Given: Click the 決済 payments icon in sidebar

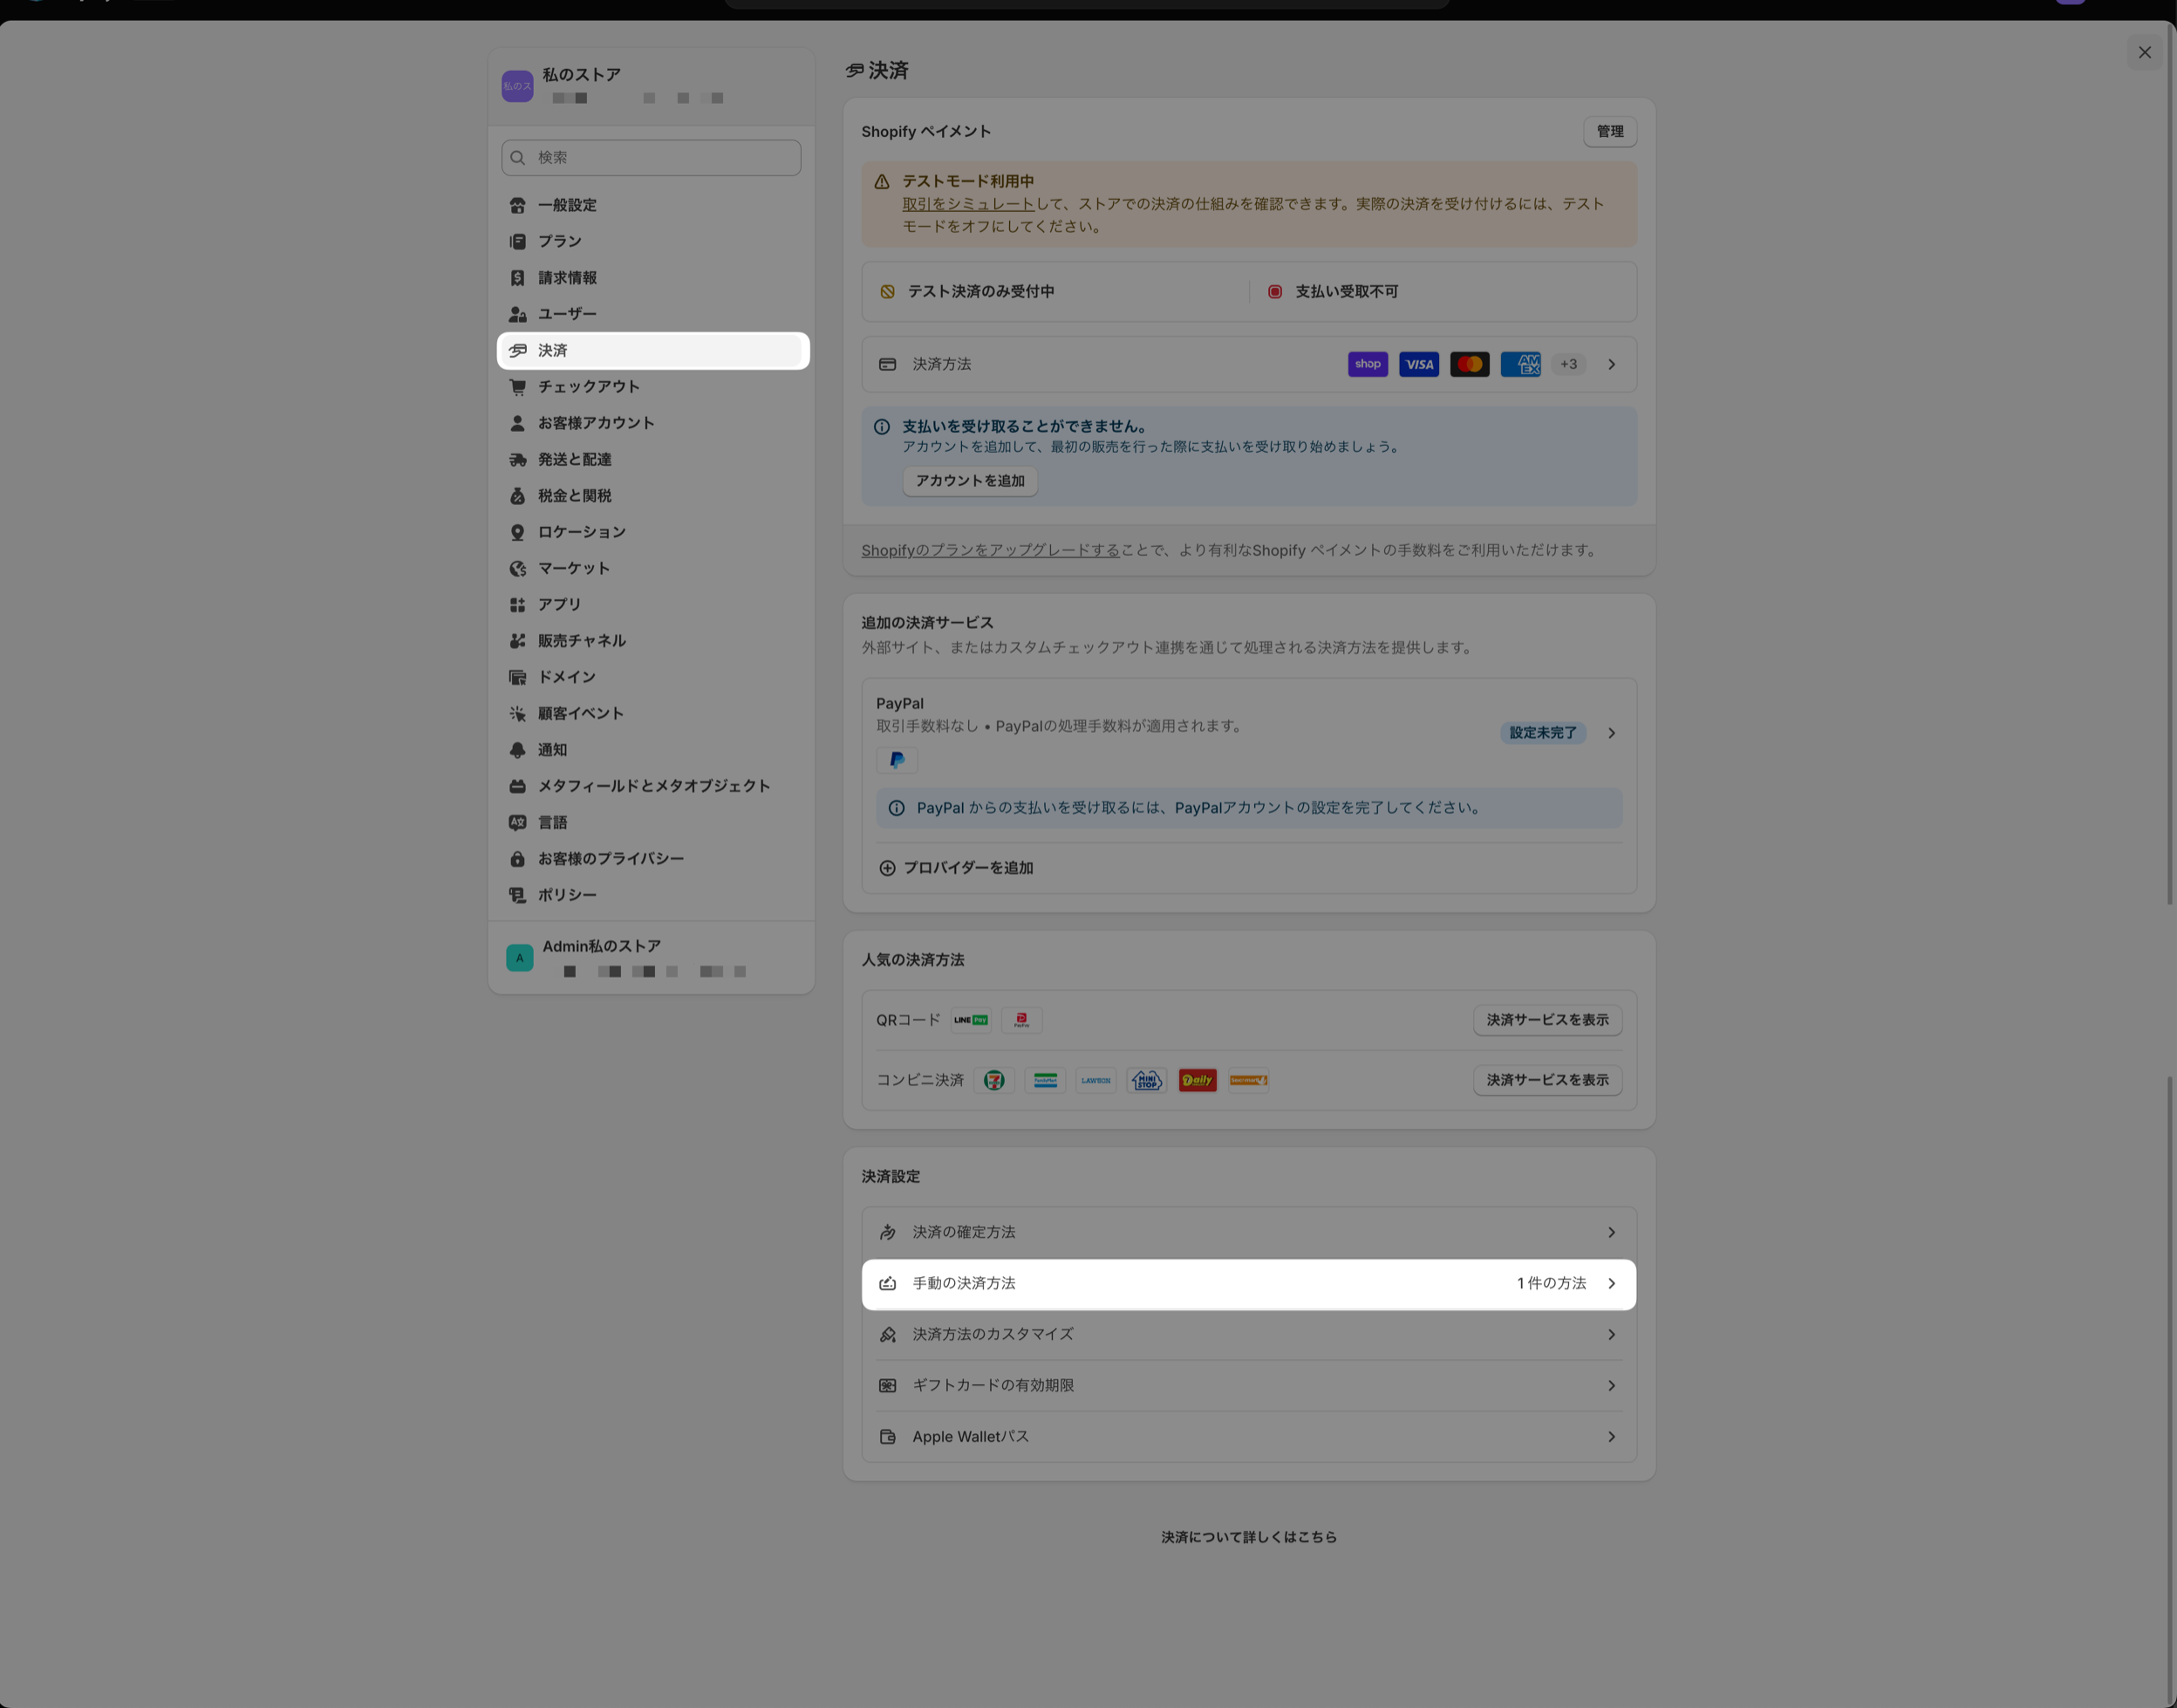Looking at the screenshot, I should pyautogui.click(x=517, y=350).
